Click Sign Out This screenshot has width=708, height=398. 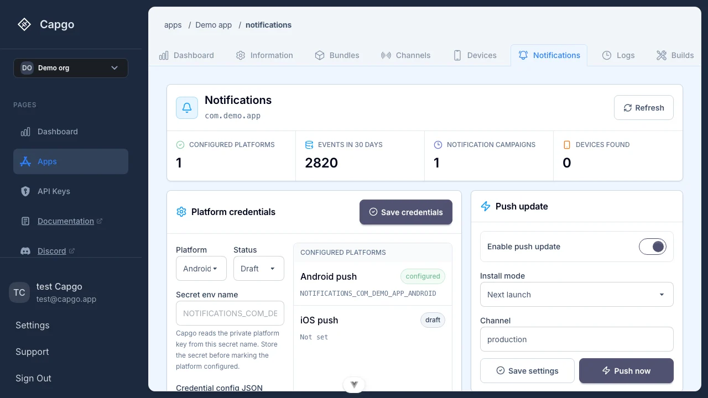coord(33,378)
